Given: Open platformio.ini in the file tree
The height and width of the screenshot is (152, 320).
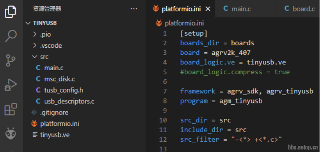Looking at the screenshot, I should 60,124.
